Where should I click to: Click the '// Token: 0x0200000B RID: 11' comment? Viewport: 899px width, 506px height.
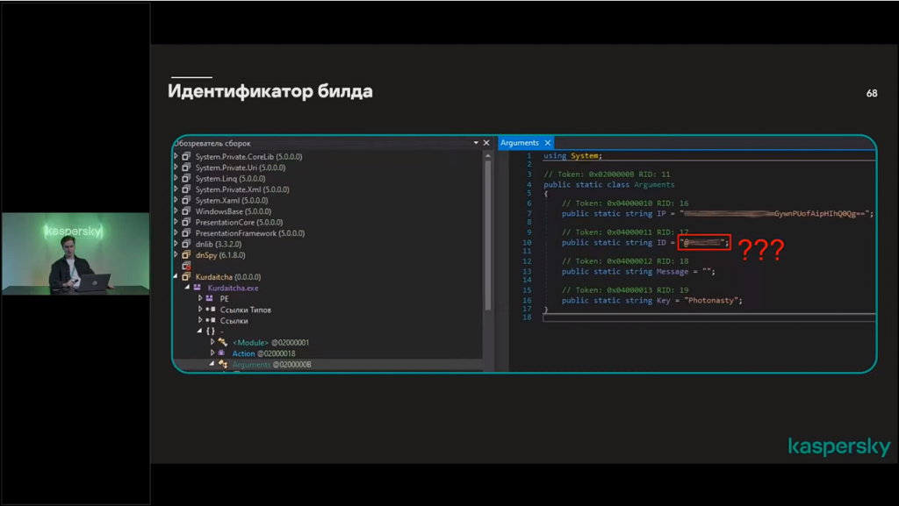[x=607, y=174]
